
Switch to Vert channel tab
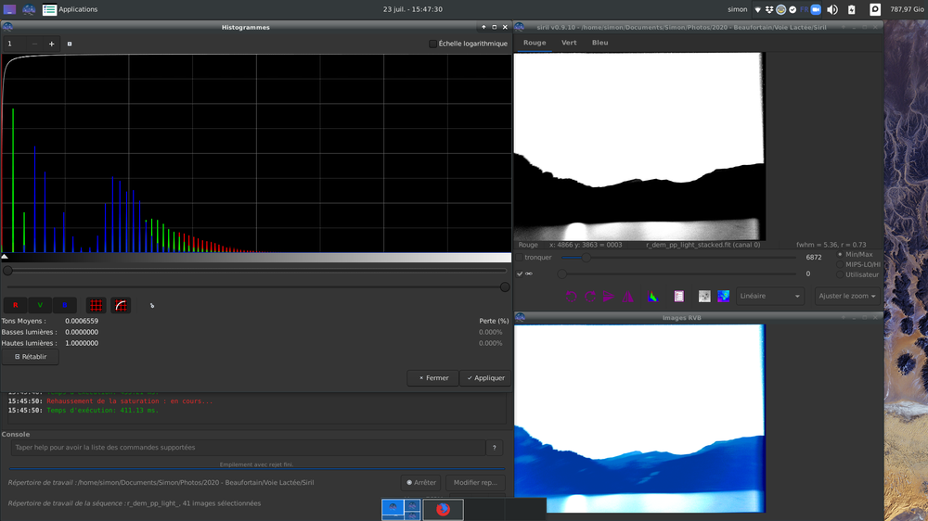(569, 43)
